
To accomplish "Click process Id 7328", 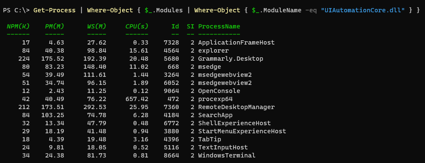I will [171, 42].
